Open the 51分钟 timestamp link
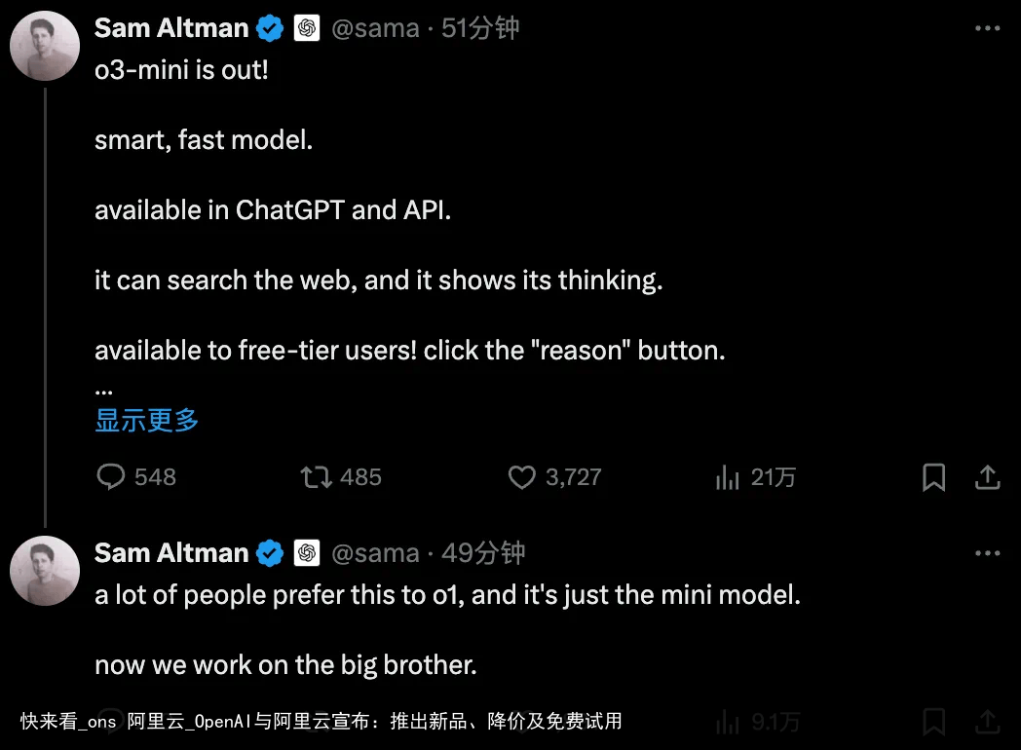Image resolution: width=1021 pixels, height=750 pixels. coord(480,28)
